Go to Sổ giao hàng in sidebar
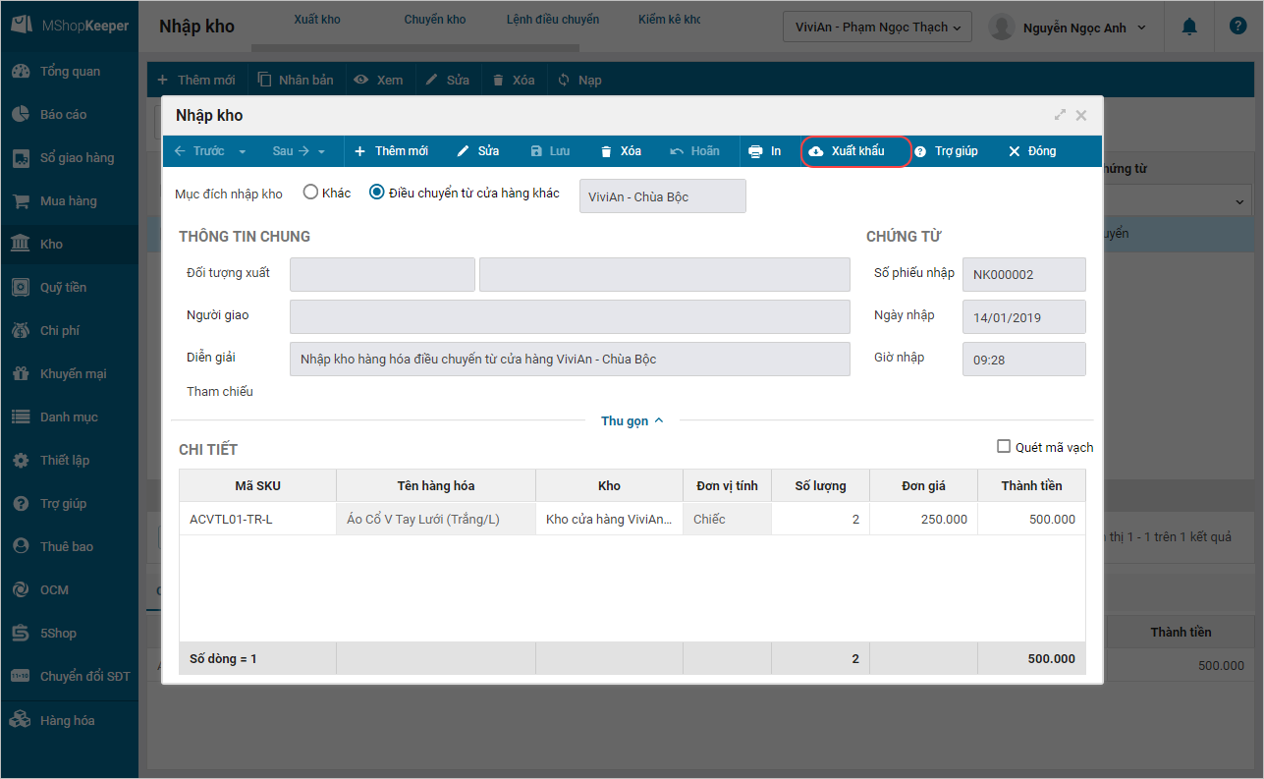1264x779 pixels. click(x=69, y=157)
